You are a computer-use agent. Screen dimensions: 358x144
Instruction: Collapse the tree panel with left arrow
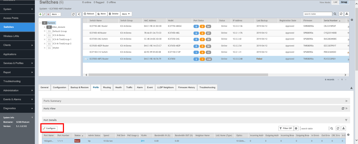click(x=79, y=14)
